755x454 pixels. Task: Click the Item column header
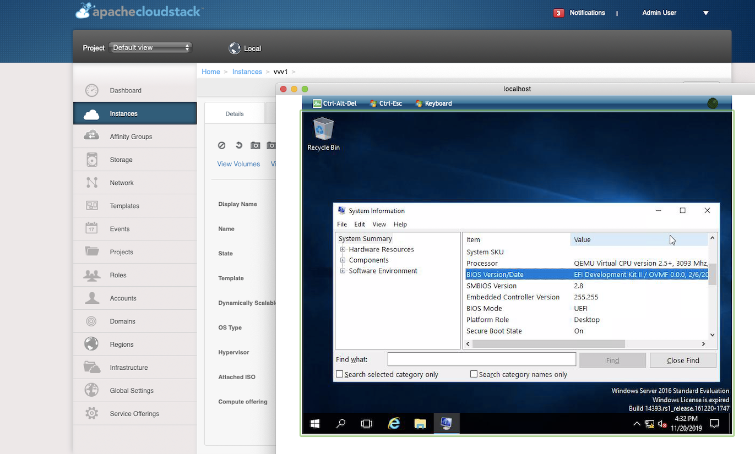(x=517, y=239)
